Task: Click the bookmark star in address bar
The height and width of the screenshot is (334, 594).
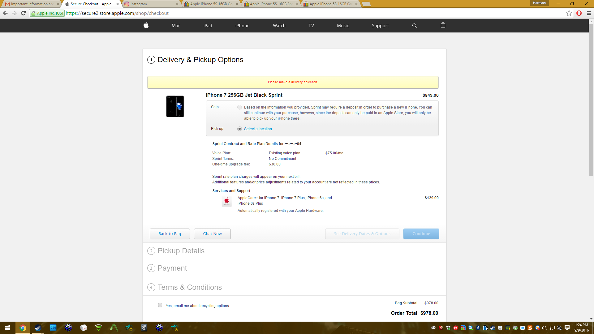Action: coord(569,13)
